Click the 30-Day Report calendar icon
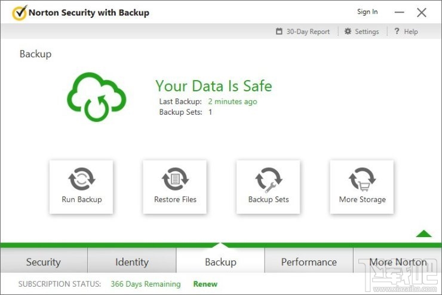442x295 pixels. click(x=279, y=31)
